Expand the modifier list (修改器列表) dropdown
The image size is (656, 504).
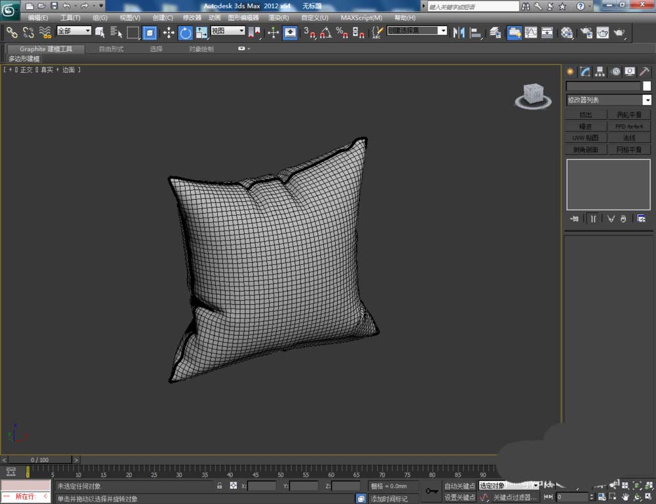pos(647,100)
